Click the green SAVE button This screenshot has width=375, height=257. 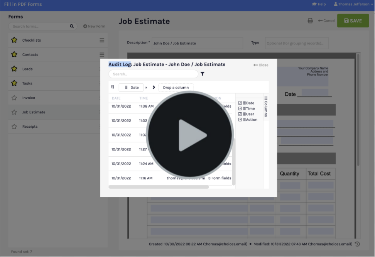353,21
